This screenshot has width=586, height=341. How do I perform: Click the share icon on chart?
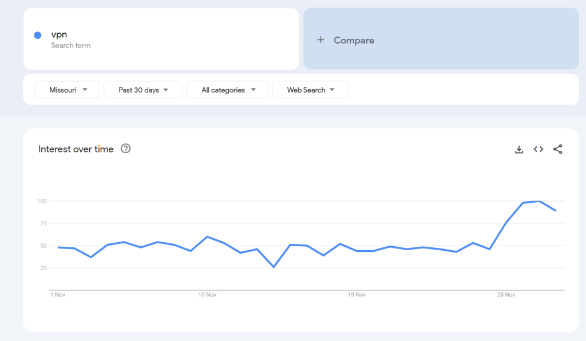pos(558,150)
